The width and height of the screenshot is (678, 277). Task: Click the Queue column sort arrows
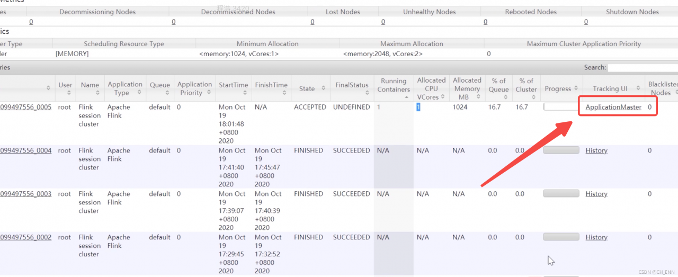(167, 93)
